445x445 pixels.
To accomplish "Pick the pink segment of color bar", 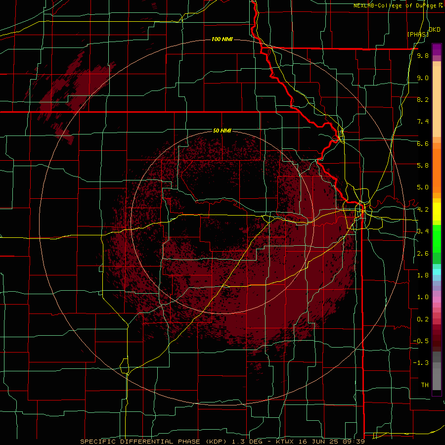I will click(437, 300).
